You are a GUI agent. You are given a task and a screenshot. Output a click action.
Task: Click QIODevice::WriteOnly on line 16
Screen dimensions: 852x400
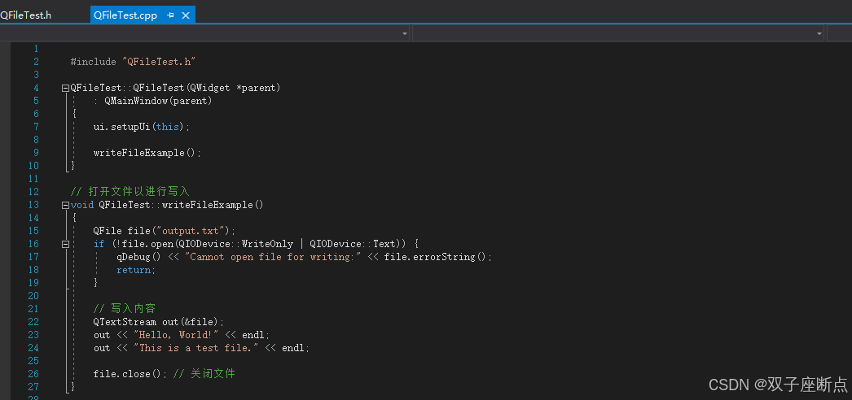point(236,244)
